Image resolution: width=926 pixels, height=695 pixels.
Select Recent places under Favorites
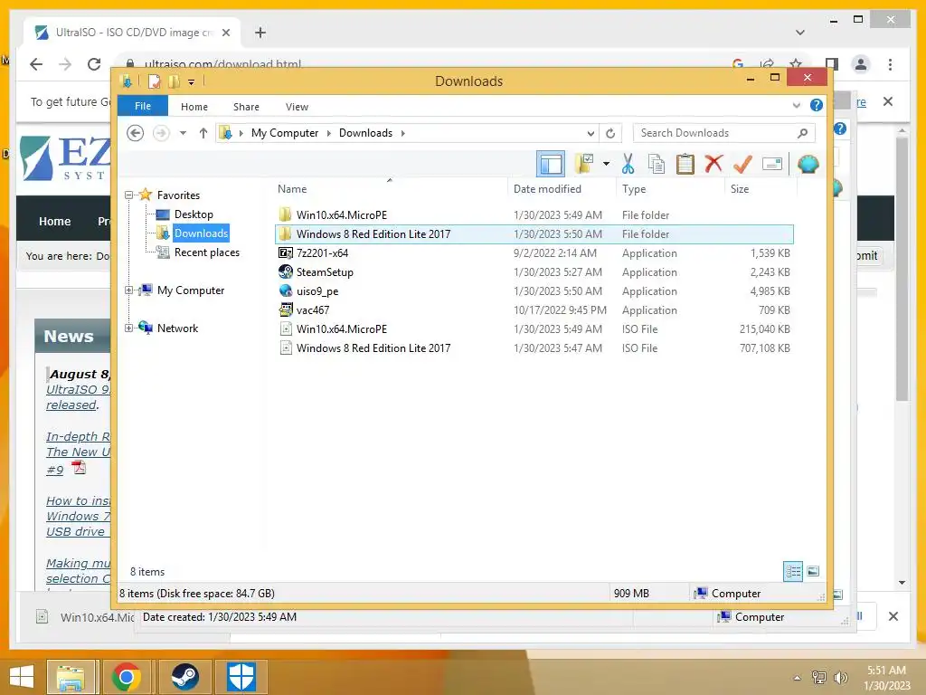pos(207,252)
